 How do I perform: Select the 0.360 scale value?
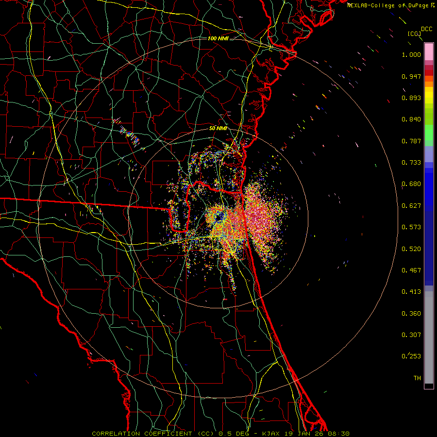(x=411, y=314)
